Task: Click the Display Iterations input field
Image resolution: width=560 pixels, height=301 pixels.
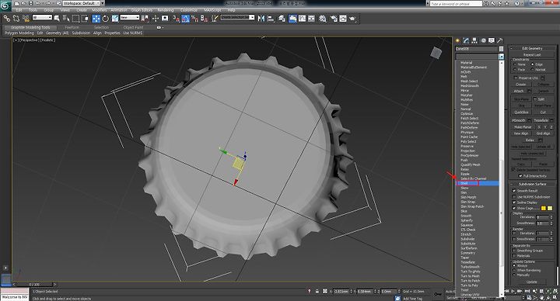Action: point(542,217)
